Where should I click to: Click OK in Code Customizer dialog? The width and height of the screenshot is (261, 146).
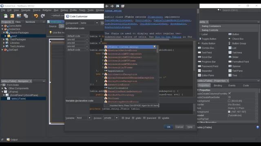pos(168,127)
